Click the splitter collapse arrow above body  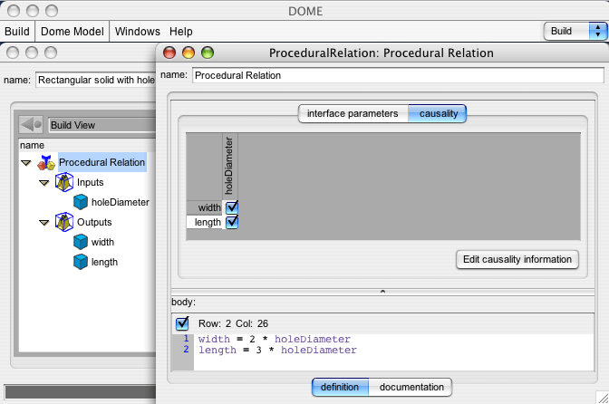pyautogui.click(x=382, y=292)
